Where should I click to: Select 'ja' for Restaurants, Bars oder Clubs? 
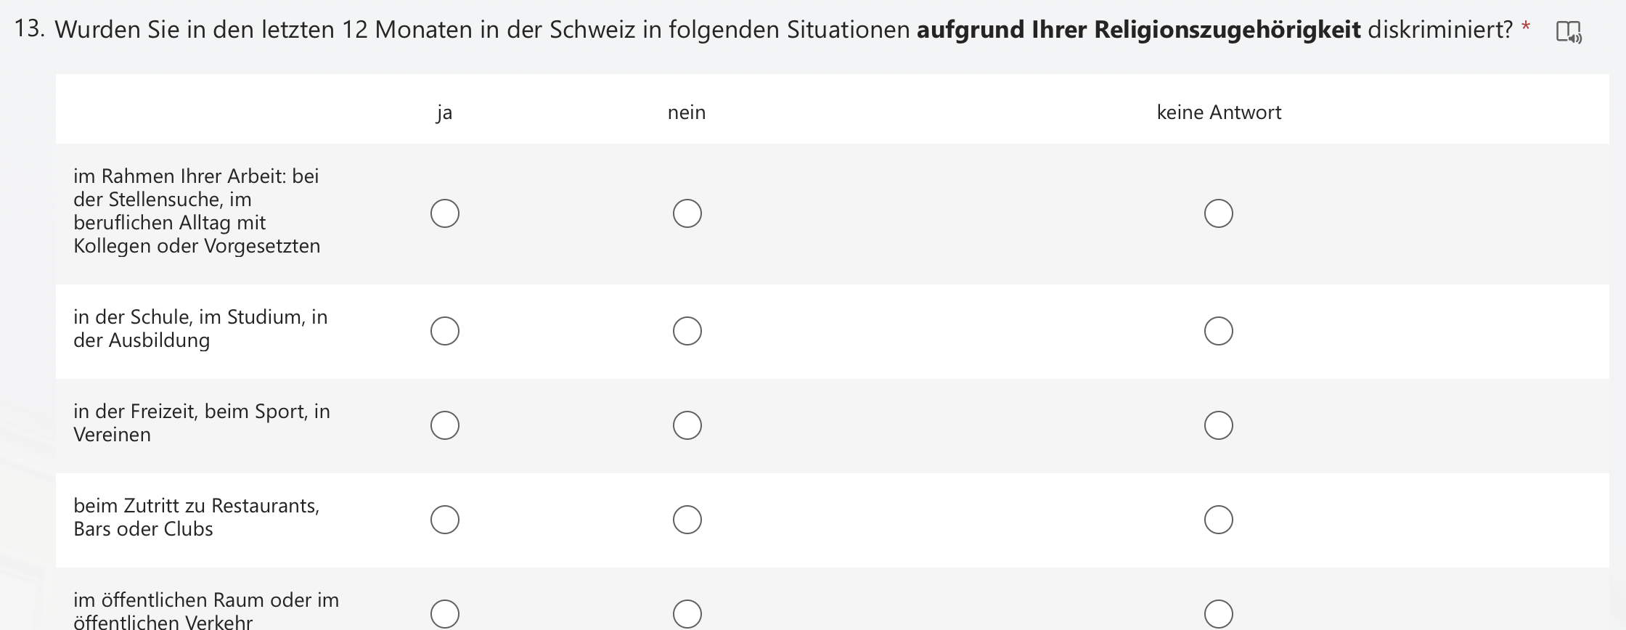coord(445,520)
